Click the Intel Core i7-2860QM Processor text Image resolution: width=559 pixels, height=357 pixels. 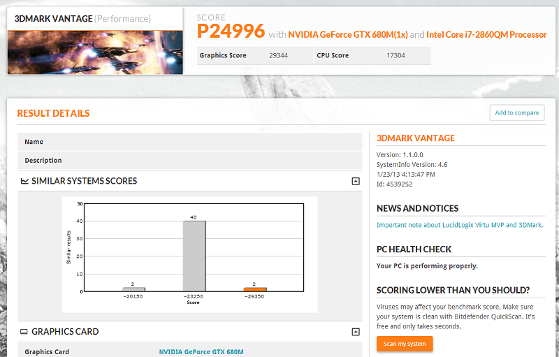[x=486, y=34]
